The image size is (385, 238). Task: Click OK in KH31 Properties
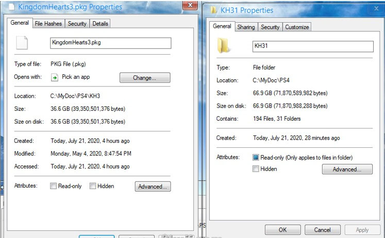click(282, 230)
